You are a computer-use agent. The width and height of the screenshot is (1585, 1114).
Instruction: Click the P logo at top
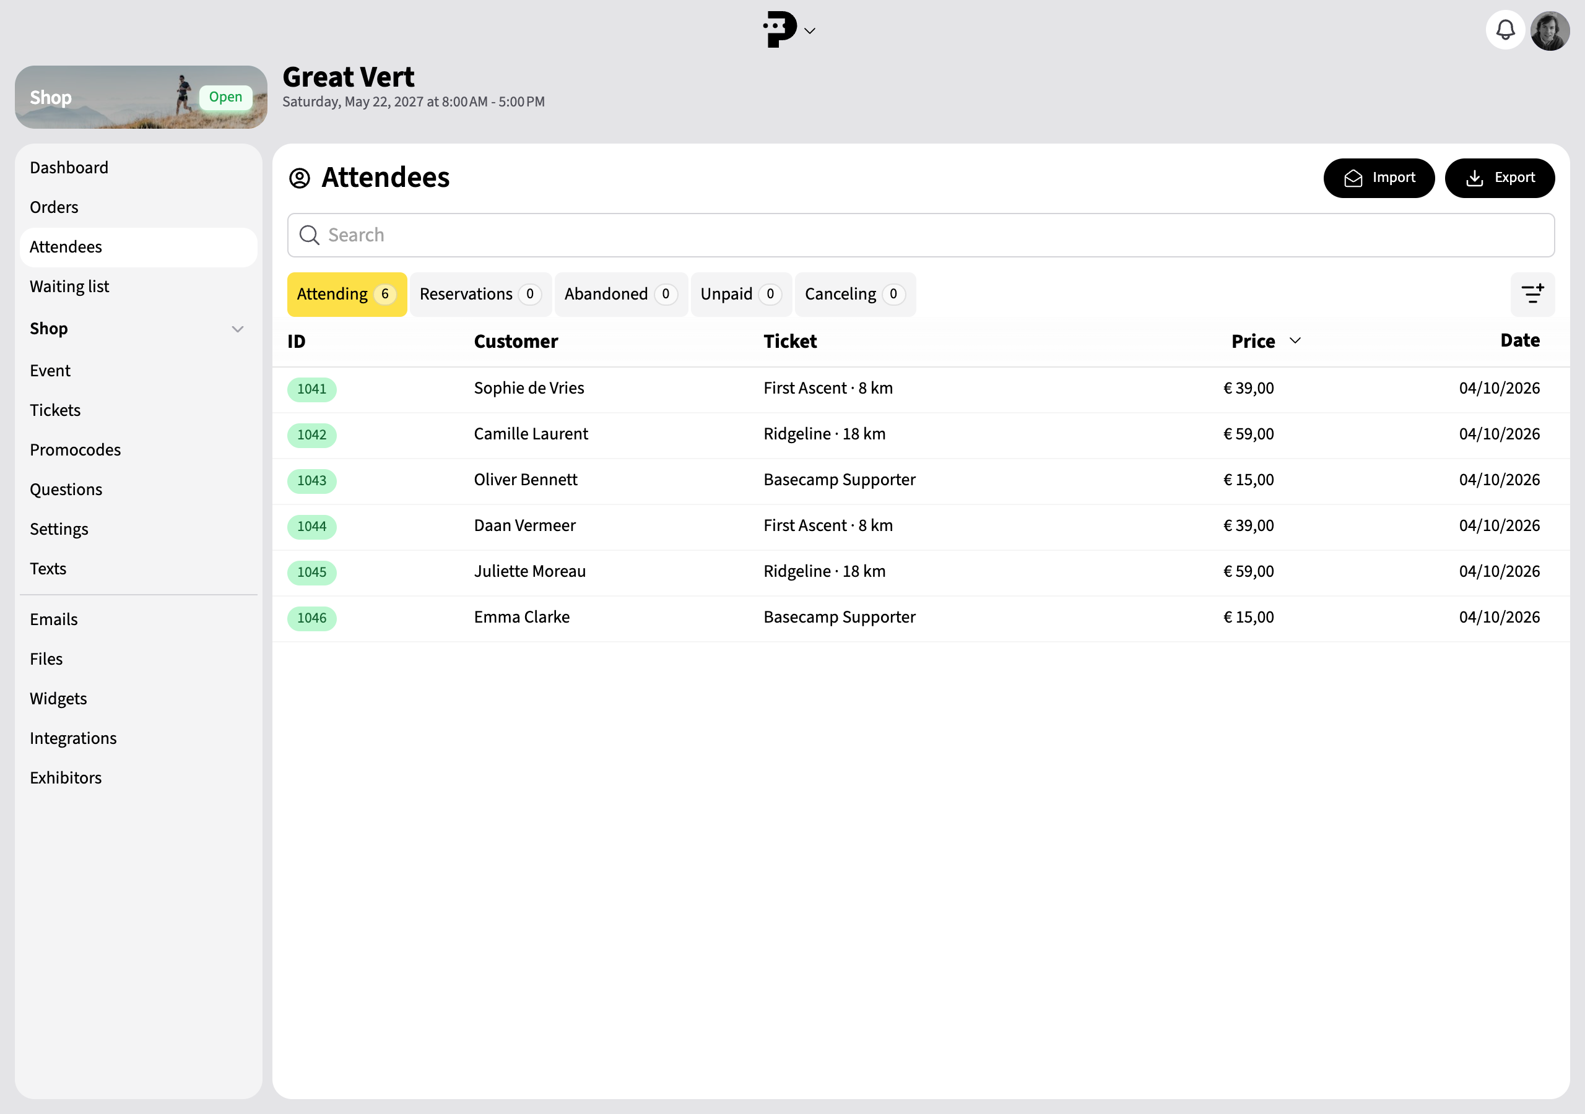point(779,30)
